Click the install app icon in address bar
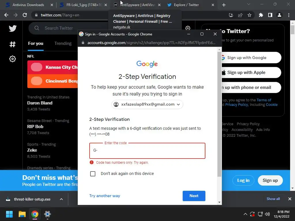Image resolution: width=295 pixels, height=221 pixels. click(231, 15)
